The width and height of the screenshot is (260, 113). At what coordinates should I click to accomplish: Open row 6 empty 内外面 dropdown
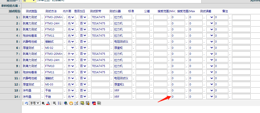tap(71, 48)
